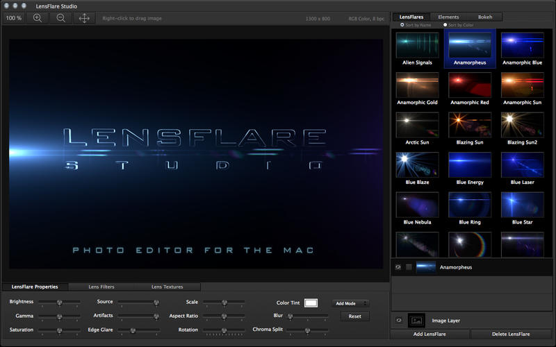The image size is (556, 347).
Task: Open the Color Tint white swatch
Action: pyautogui.click(x=311, y=303)
